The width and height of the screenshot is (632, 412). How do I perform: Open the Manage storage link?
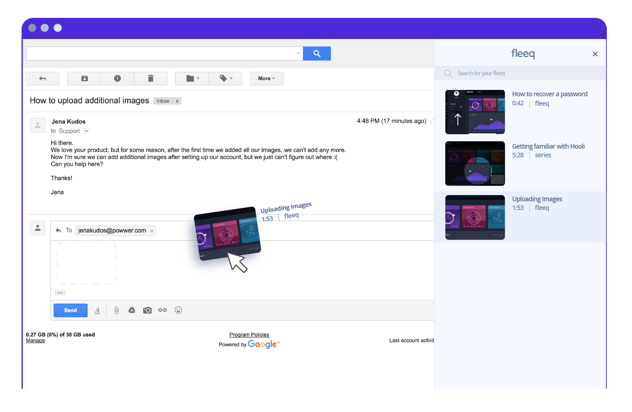(x=36, y=341)
